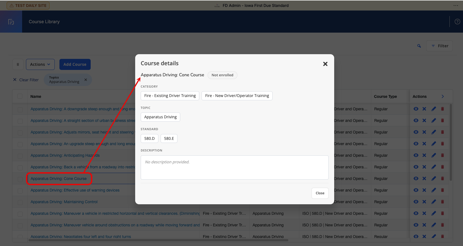Click the table's horizontal scrollbar

click(158, 240)
